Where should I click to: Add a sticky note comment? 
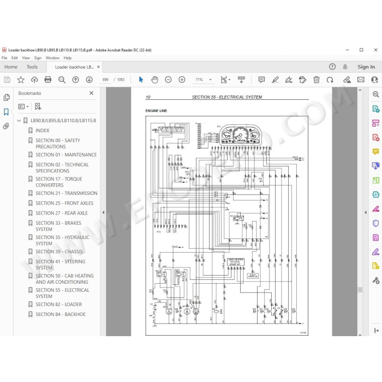(261, 80)
